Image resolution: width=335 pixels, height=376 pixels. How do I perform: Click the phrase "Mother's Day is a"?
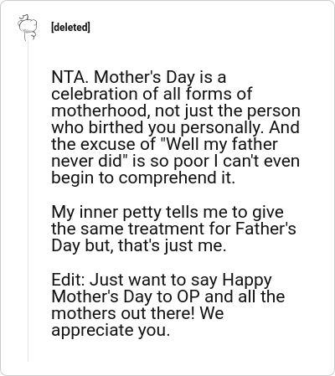pos(160,77)
